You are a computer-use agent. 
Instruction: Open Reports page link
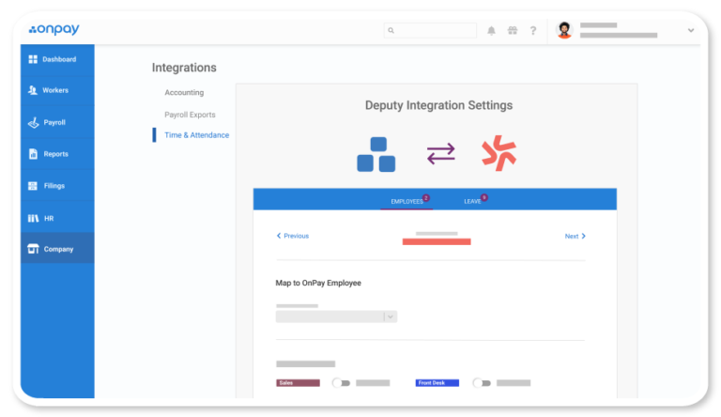[55, 154]
